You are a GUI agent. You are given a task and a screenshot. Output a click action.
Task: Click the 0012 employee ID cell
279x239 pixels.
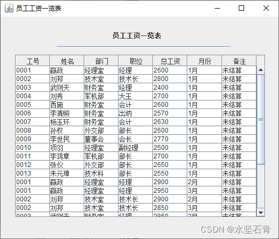click(x=33, y=165)
